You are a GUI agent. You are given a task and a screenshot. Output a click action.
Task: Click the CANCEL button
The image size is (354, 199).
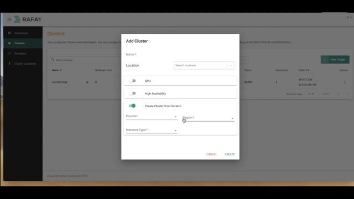211,154
